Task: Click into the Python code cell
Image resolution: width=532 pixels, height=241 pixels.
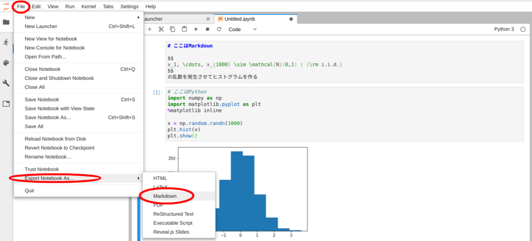Action: [344, 114]
